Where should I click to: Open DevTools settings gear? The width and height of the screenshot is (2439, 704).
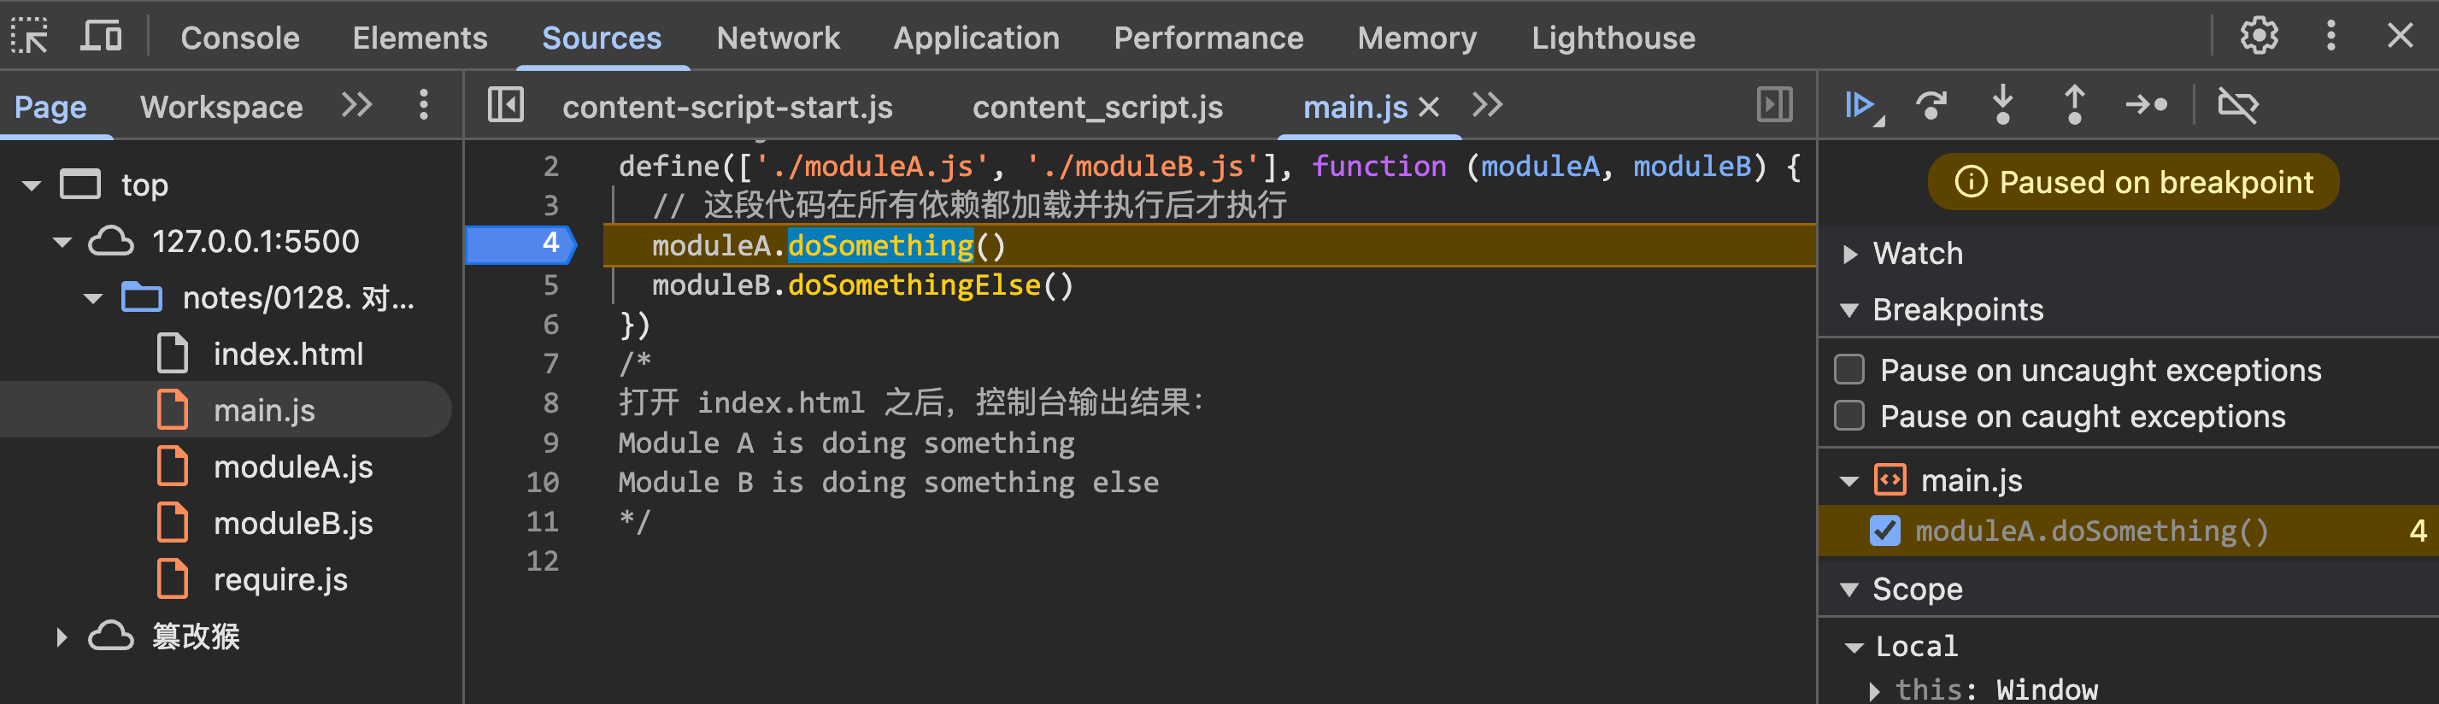2258,37
